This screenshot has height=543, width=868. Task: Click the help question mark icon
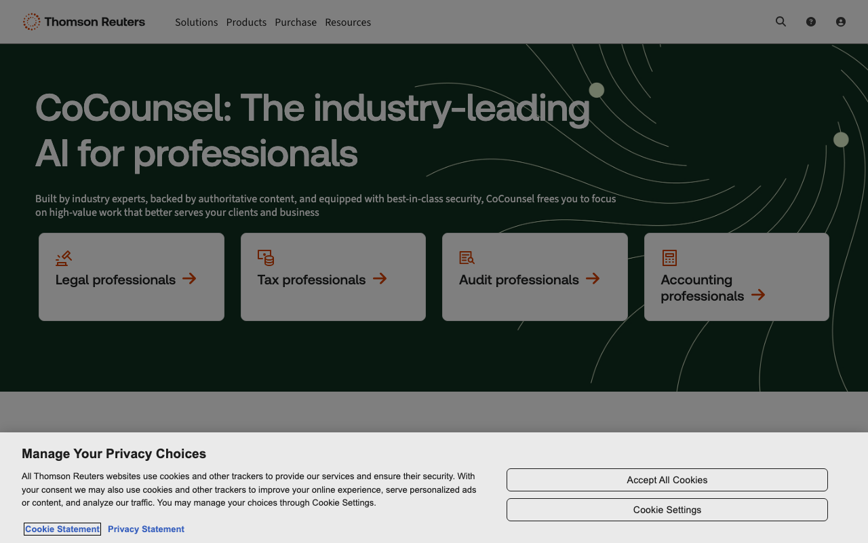[810, 22]
